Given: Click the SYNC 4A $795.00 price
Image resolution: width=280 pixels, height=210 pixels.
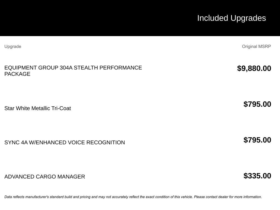Looking at the screenshot, I should point(257,140).
